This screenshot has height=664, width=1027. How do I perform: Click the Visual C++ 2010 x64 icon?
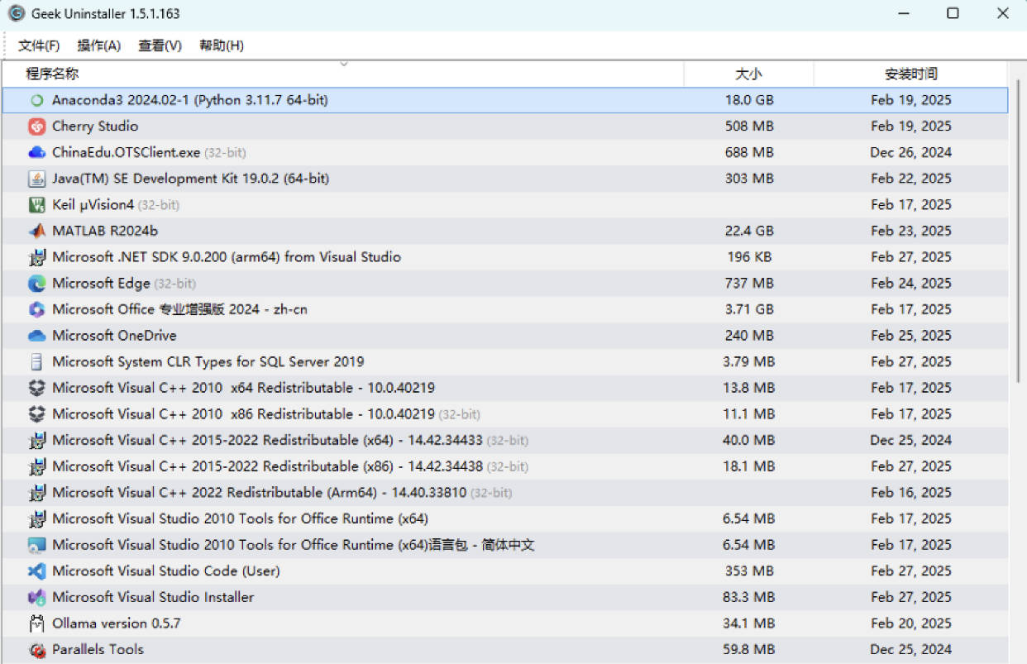36,388
